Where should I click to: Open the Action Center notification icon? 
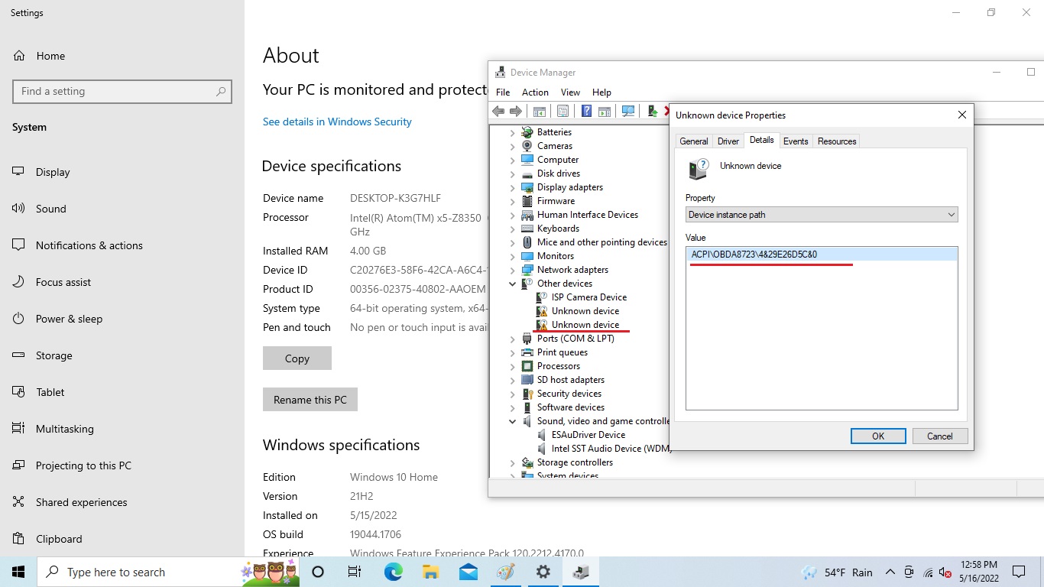1018,572
